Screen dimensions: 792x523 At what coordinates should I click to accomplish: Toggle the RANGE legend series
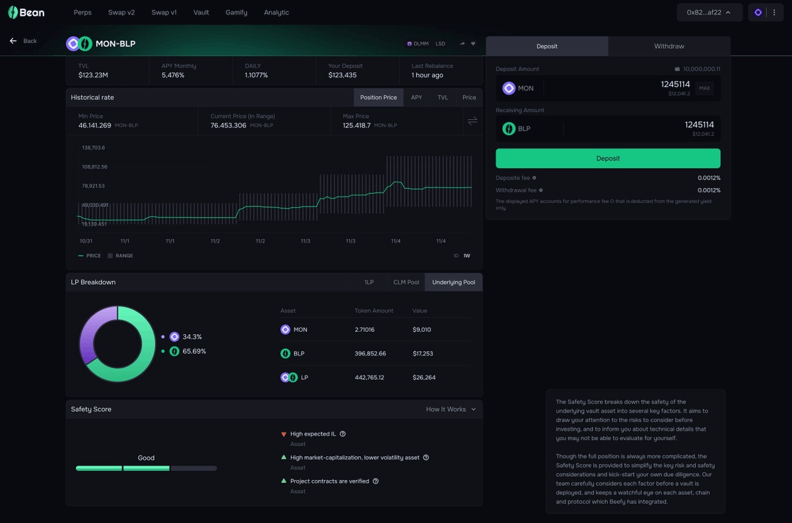pyautogui.click(x=120, y=256)
